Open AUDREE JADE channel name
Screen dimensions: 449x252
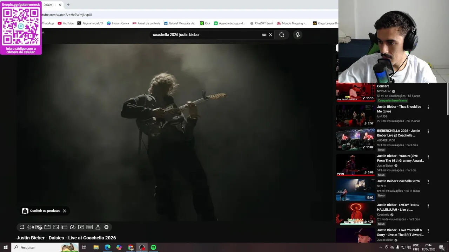386,140
